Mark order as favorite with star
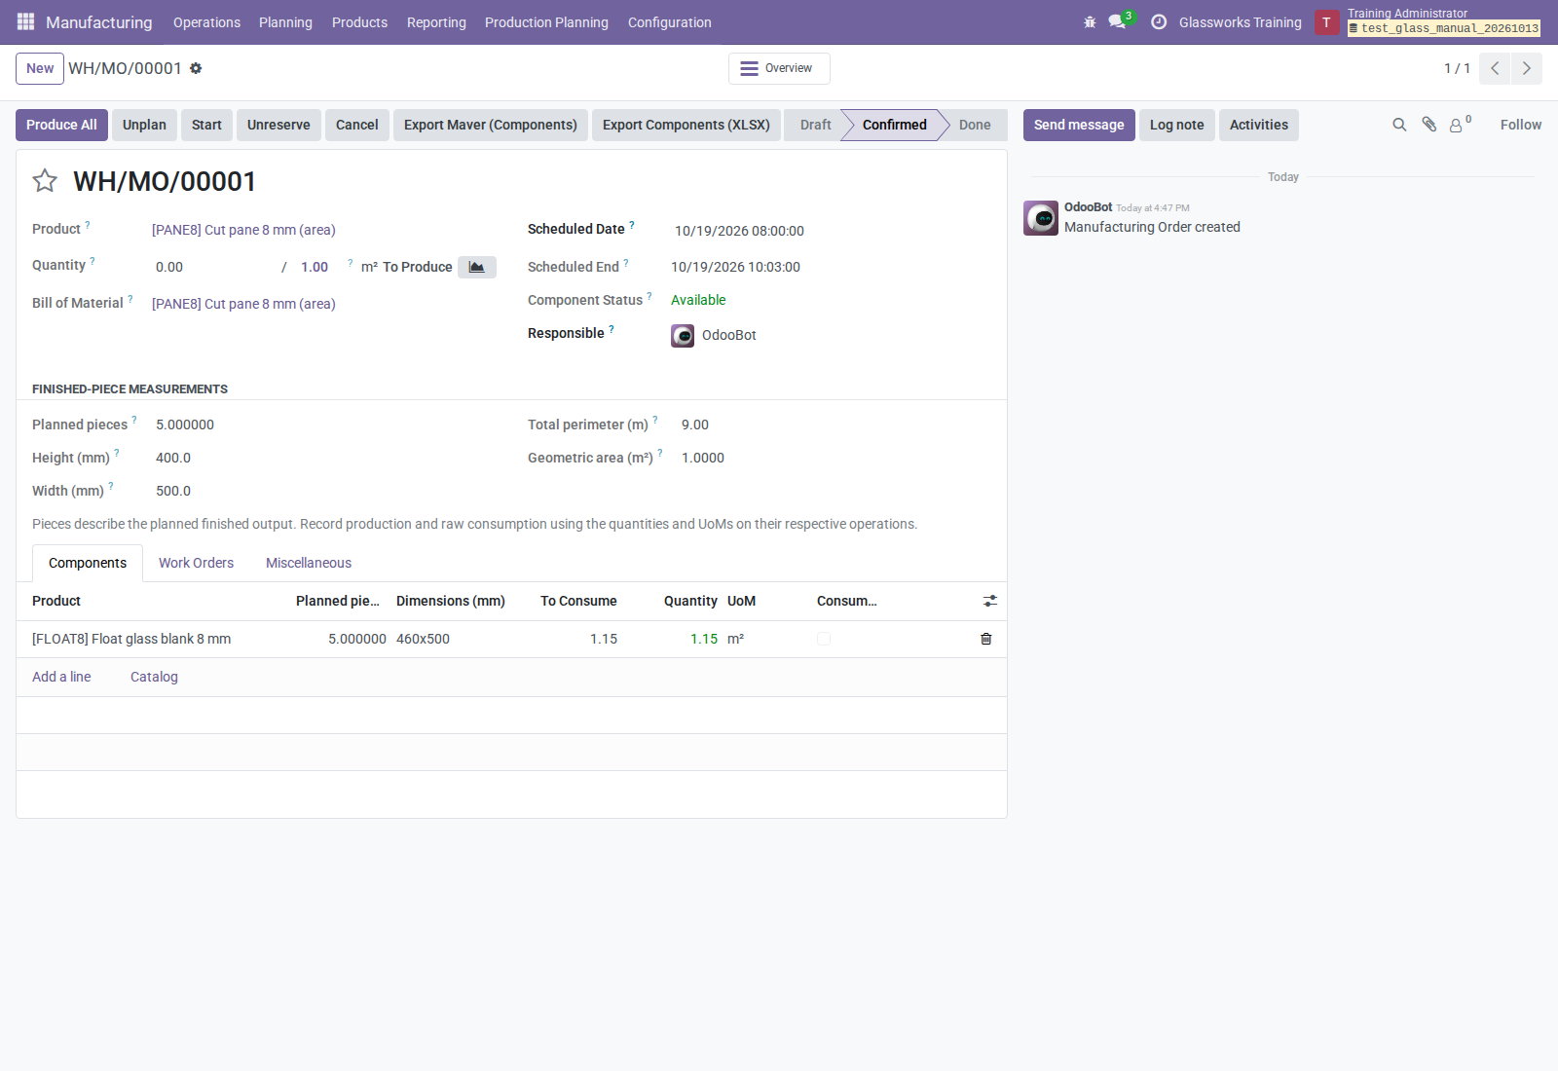1558x1071 pixels. point(45,181)
